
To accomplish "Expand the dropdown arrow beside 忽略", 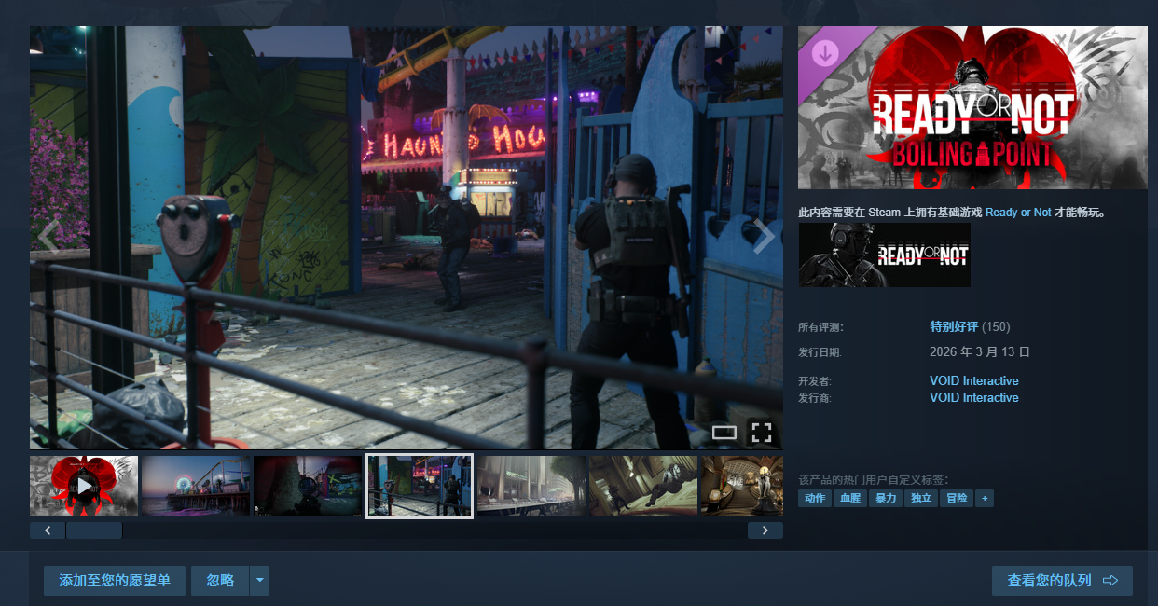I will 260,581.
